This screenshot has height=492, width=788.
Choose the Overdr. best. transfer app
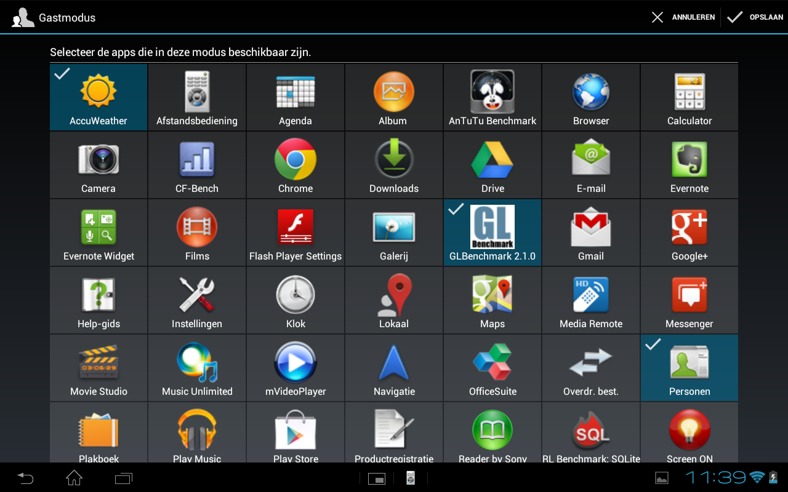(x=591, y=368)
